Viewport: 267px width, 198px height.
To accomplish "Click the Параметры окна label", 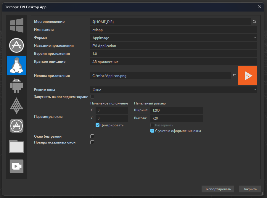I will pyautogui.click(x=48, y=117).
